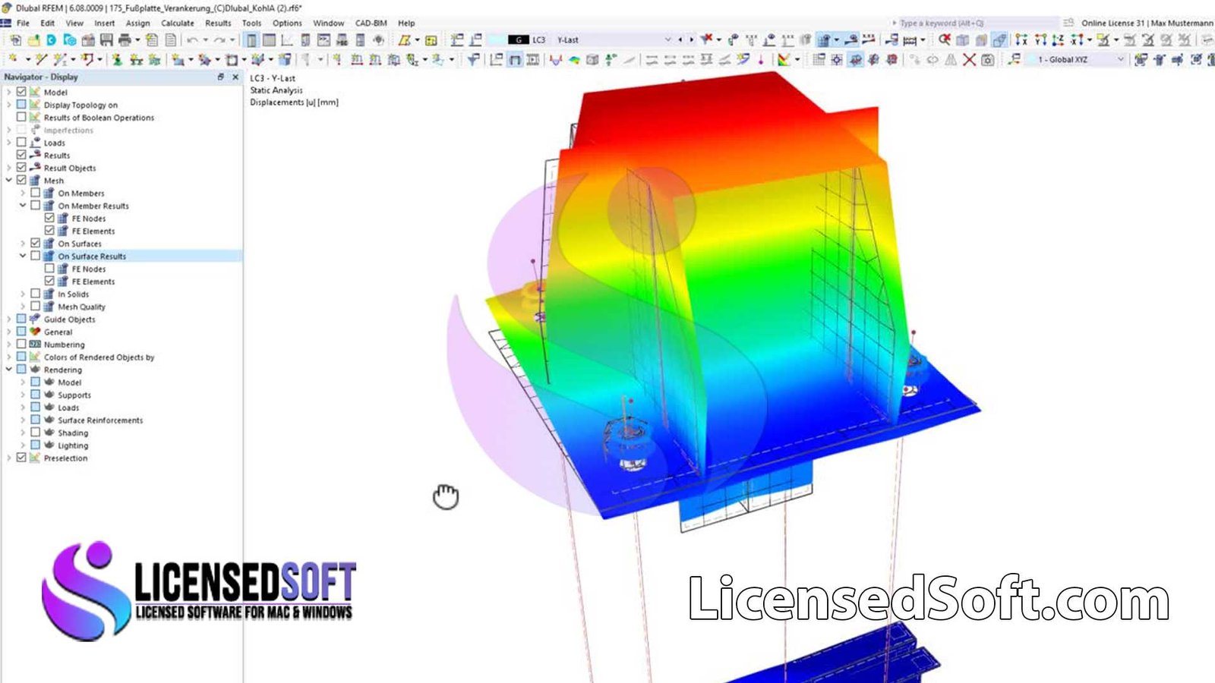This screenshot has width=1215, height=683.
Task: Click the red X delete icon
Action: tap(969, 59)
